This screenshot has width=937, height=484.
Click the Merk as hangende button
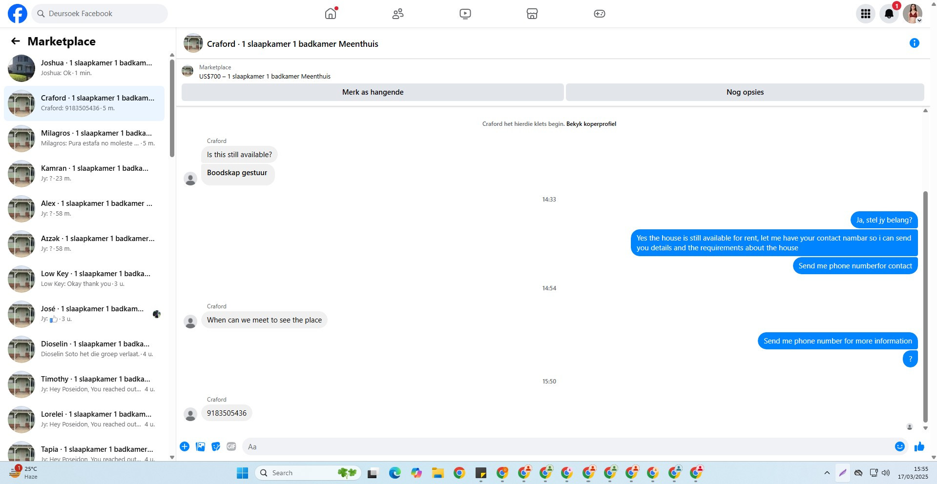tap(373, 92)
